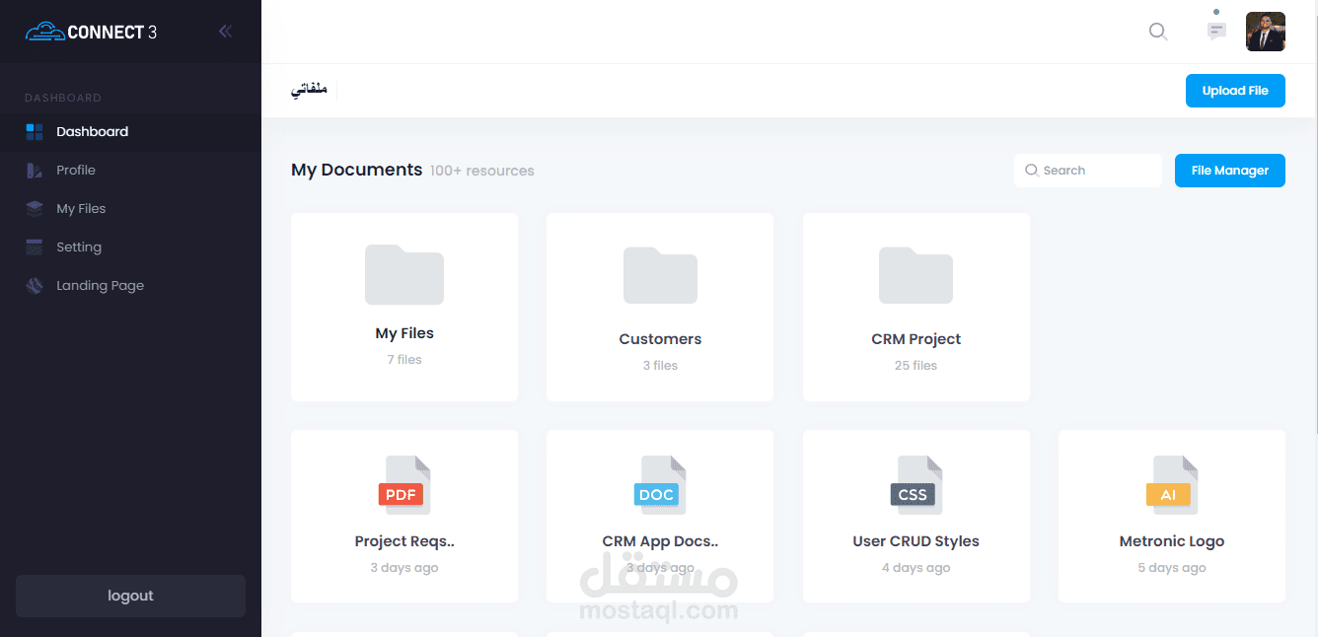Viewport: 1318px width, 637px height.
Task: Click the My Documents heading
Action: tap(356, 170)
